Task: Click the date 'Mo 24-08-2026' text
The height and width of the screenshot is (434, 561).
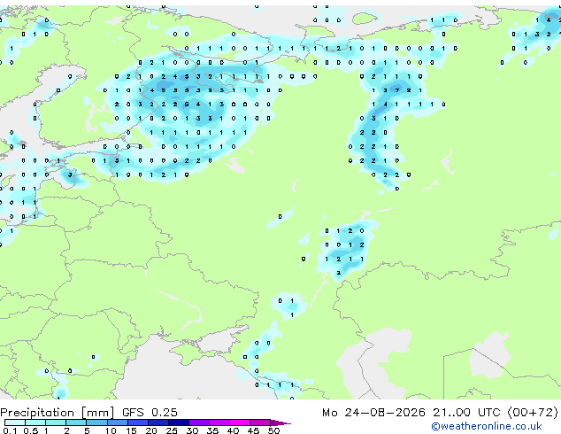Action: pos(374,413)
